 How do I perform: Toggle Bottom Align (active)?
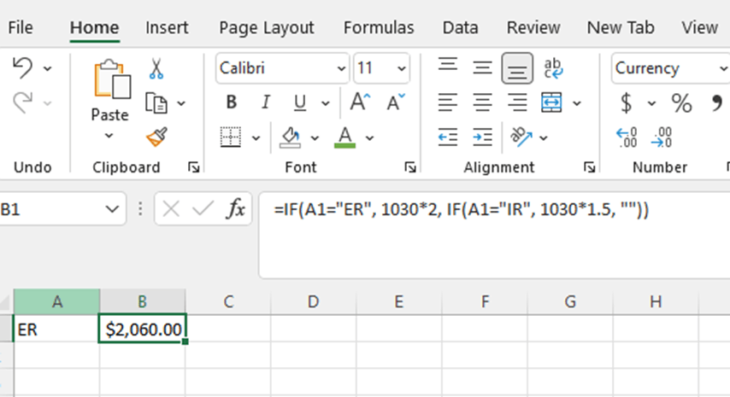click(x=517, y=68)
